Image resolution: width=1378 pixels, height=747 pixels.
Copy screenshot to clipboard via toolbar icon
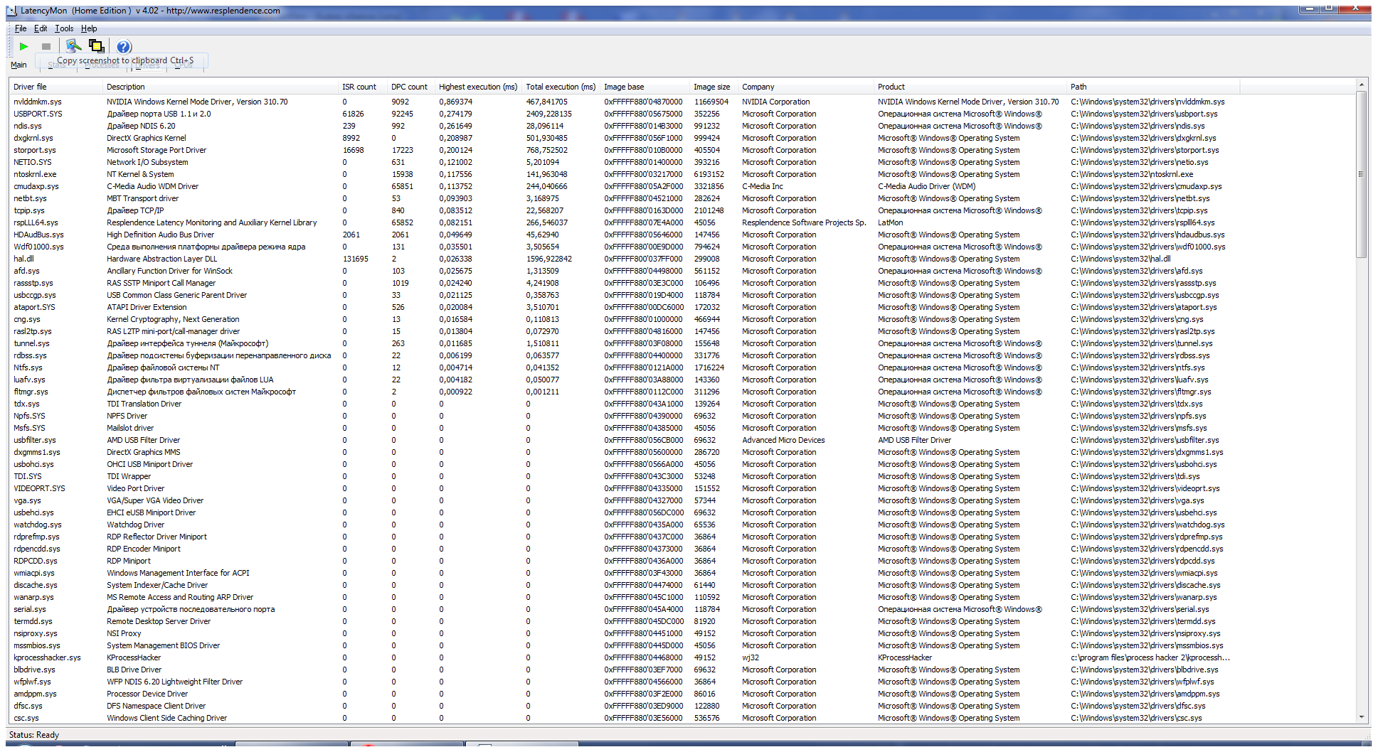click(x=96, y=46)
